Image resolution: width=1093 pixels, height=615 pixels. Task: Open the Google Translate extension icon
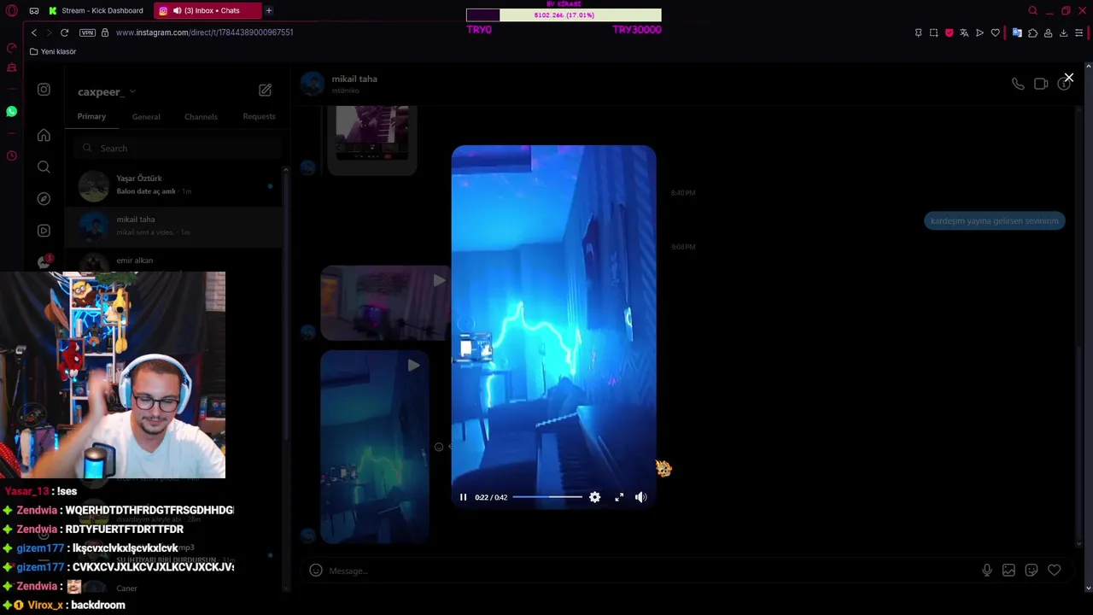coord(1017,32)
